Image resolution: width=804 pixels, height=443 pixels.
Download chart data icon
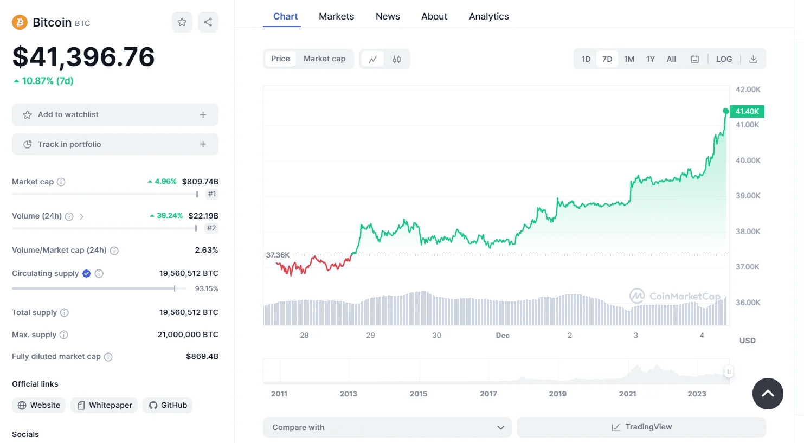pos(753,59)
